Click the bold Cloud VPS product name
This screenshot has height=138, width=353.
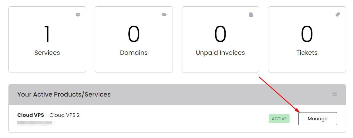[31, 115]
